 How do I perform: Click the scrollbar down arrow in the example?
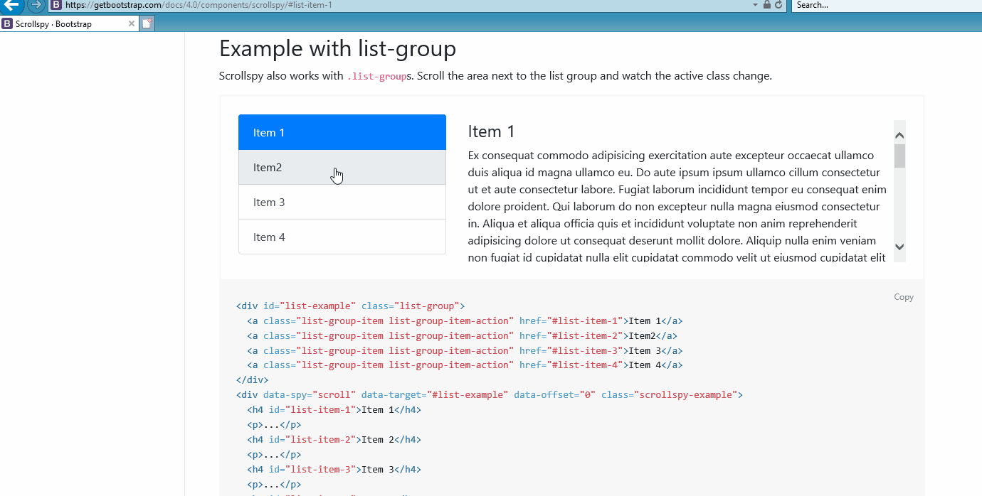[899, 247]
